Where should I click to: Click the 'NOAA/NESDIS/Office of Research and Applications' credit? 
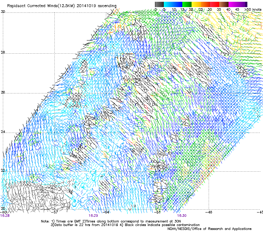click(x=209, y=229)
